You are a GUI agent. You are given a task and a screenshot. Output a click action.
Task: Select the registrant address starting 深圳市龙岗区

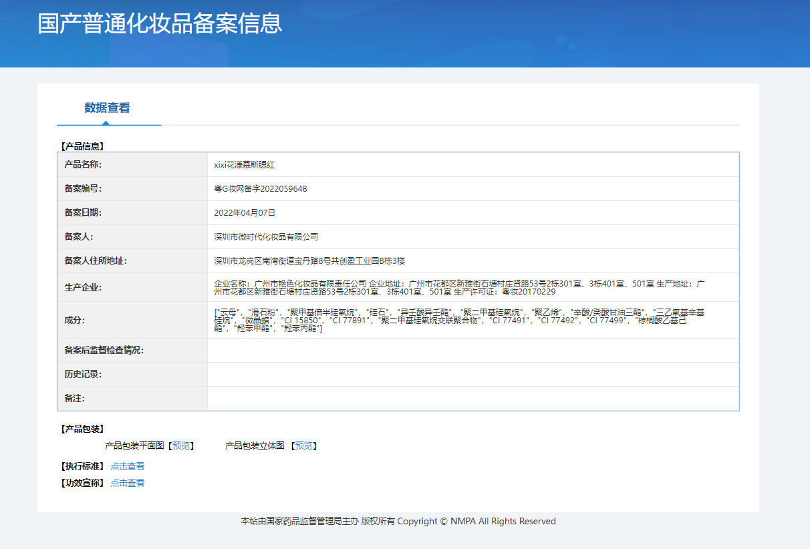pyautogui.click(x=309, y=260)
